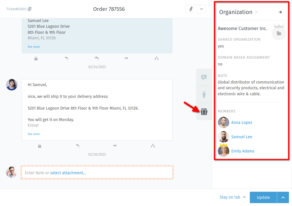
Task: Toggle the lock on the 02/26 reply
Action: tap(40, 146)
